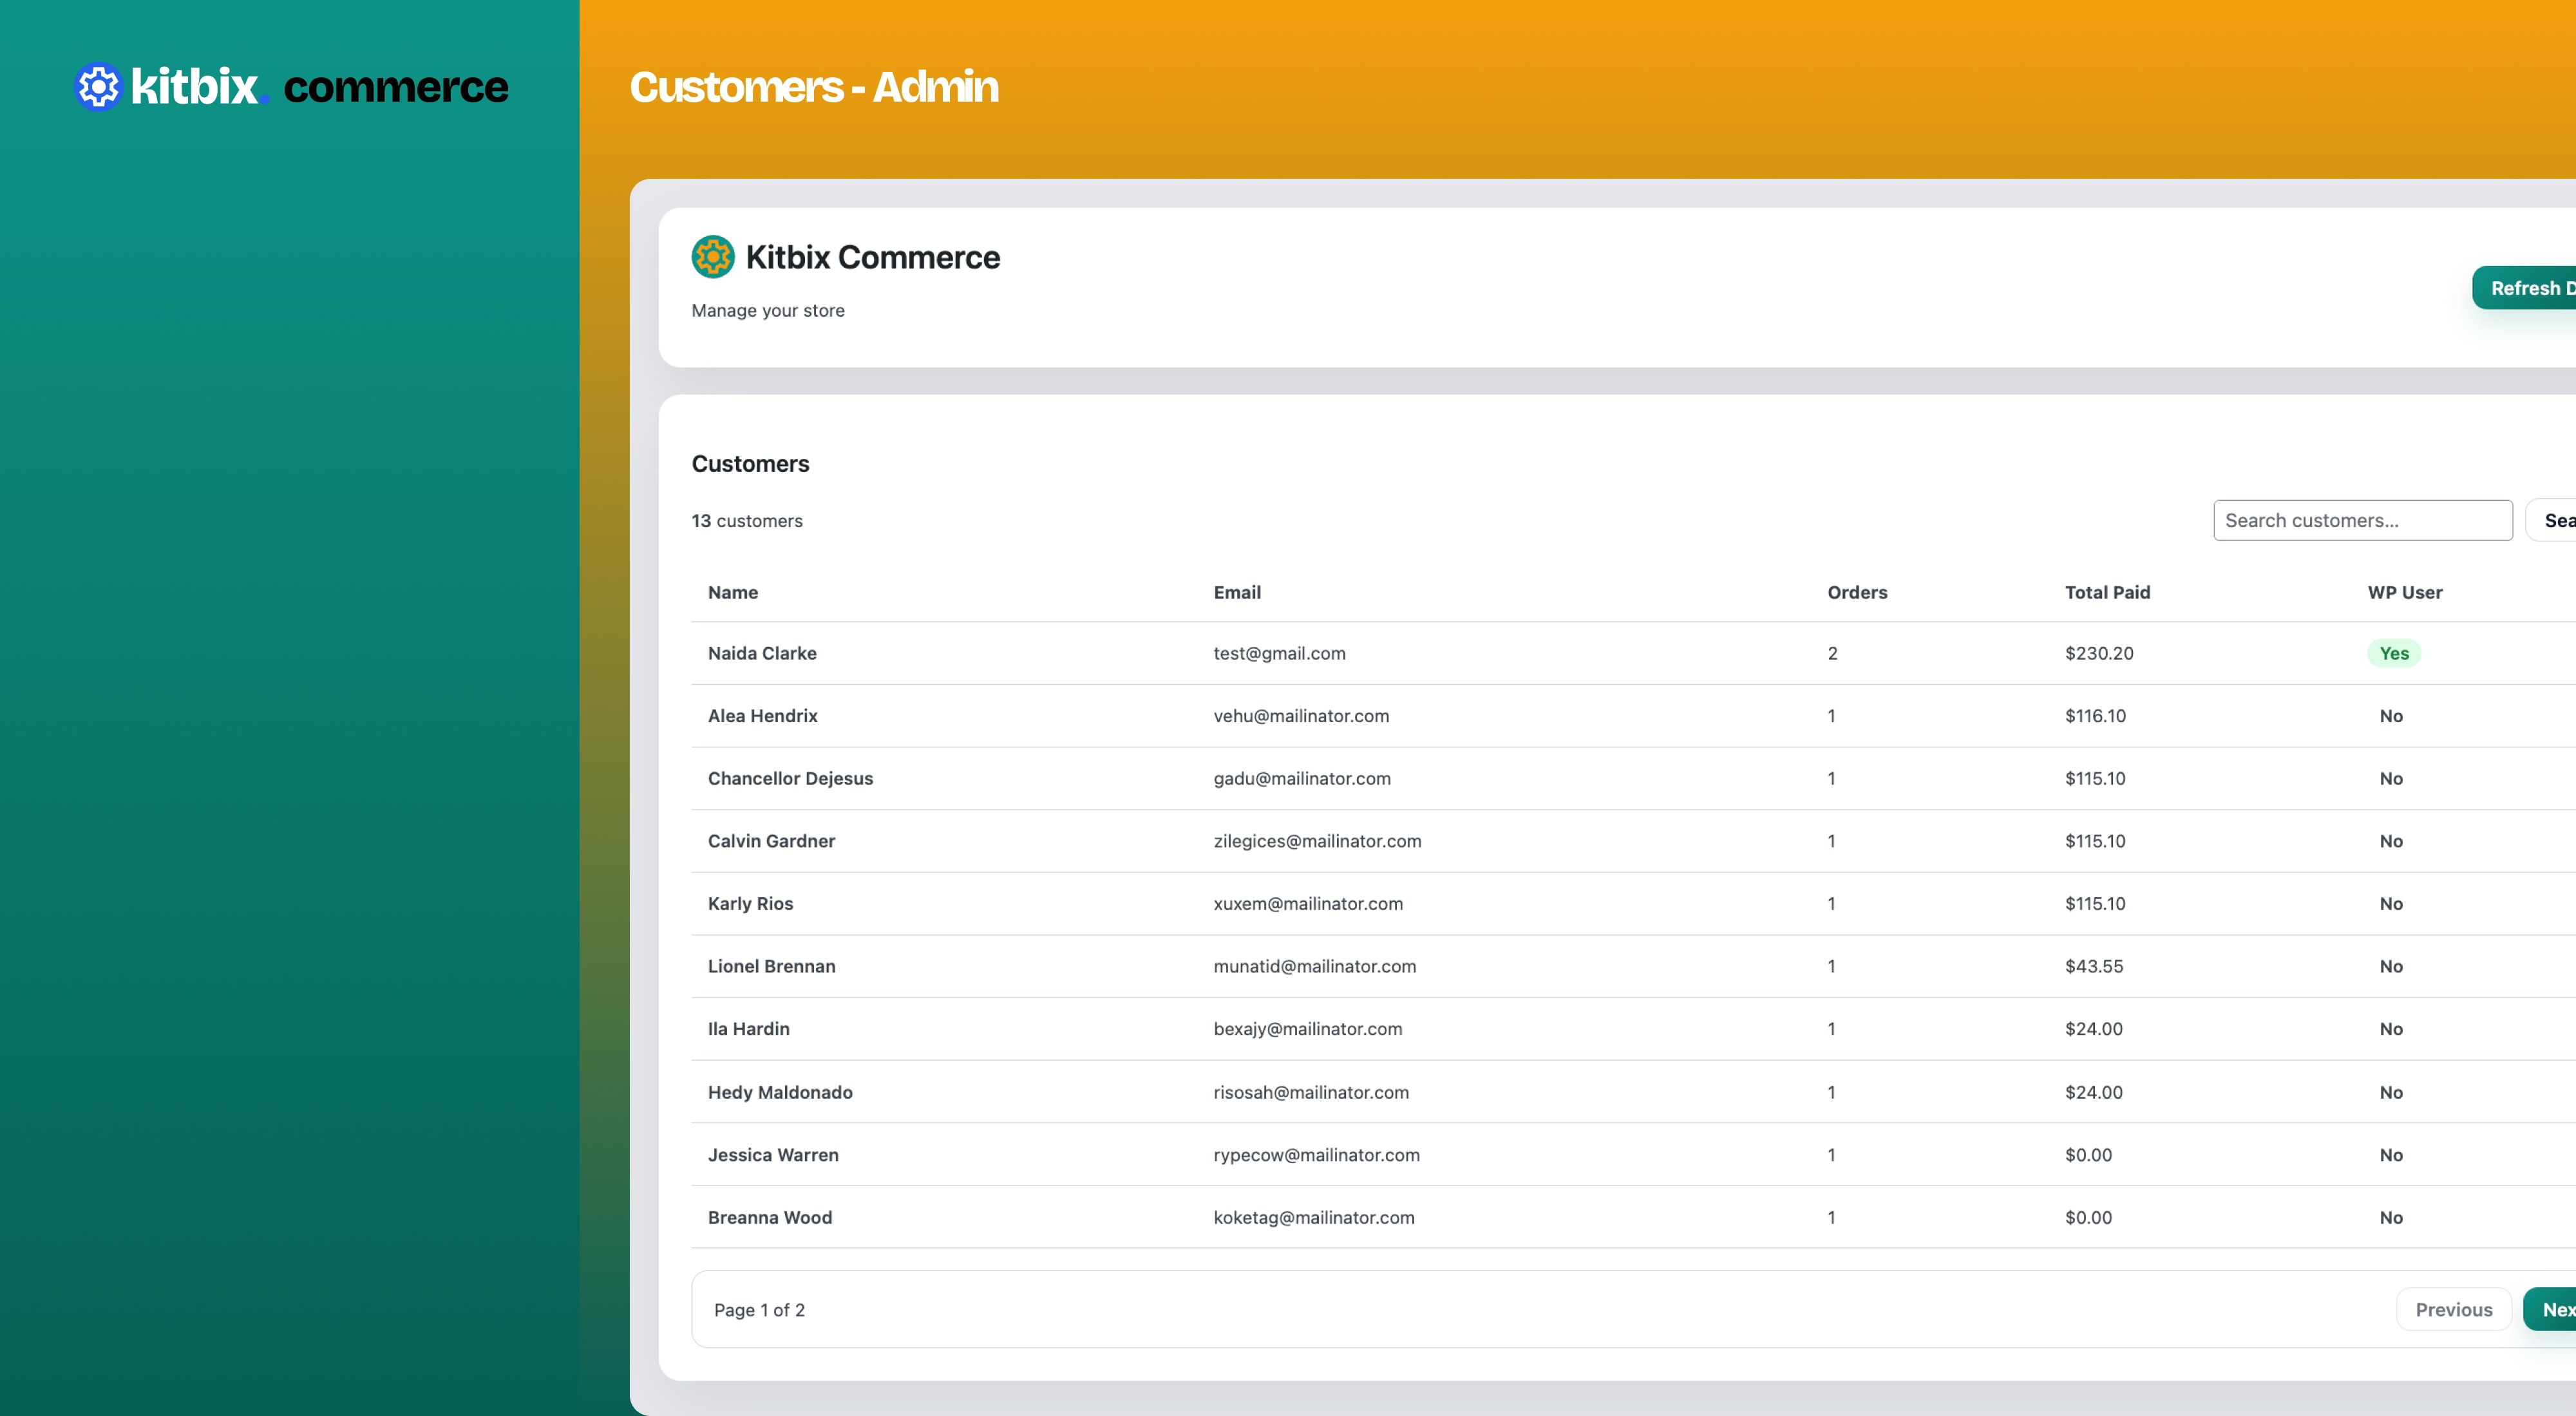
Task: Focus the Search customers input field
Action: 2361,521
